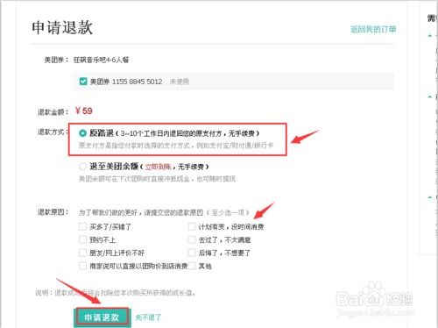Viewport: 438px width, 328px height.
Task: Check the 预约不上 reason
Action: coord(82,239)
